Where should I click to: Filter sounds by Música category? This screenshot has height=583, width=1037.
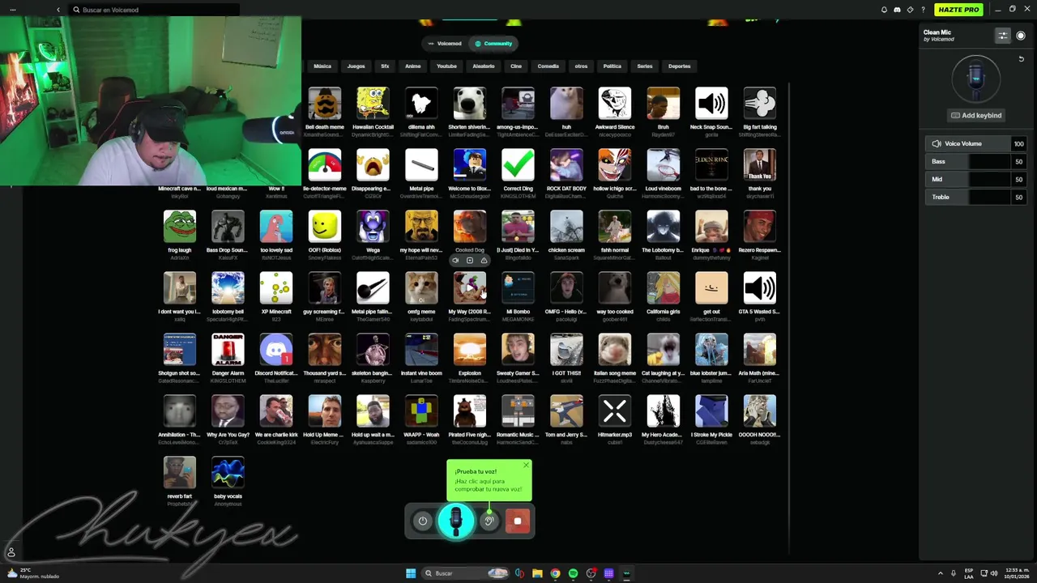click(x=322, y=66)
